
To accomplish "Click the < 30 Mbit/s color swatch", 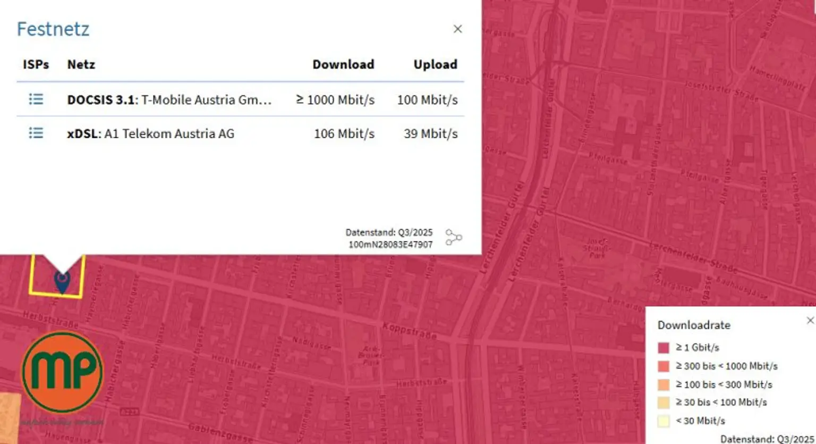I will (x=664, y=421).
